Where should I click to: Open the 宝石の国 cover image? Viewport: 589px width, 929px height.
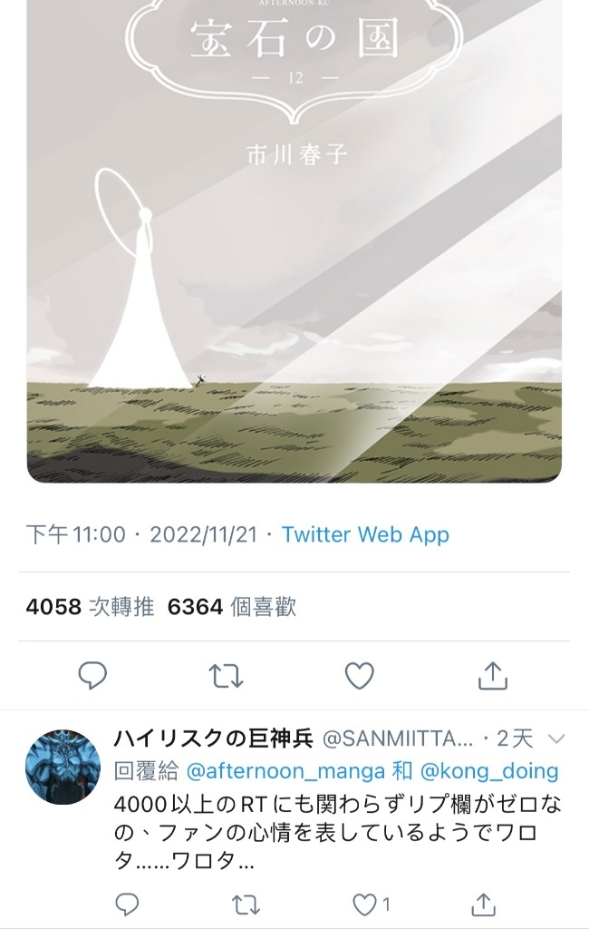pos(294,241)
